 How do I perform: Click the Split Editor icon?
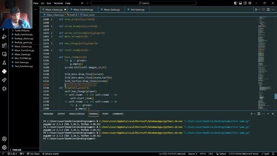click(x=268, y=10)
